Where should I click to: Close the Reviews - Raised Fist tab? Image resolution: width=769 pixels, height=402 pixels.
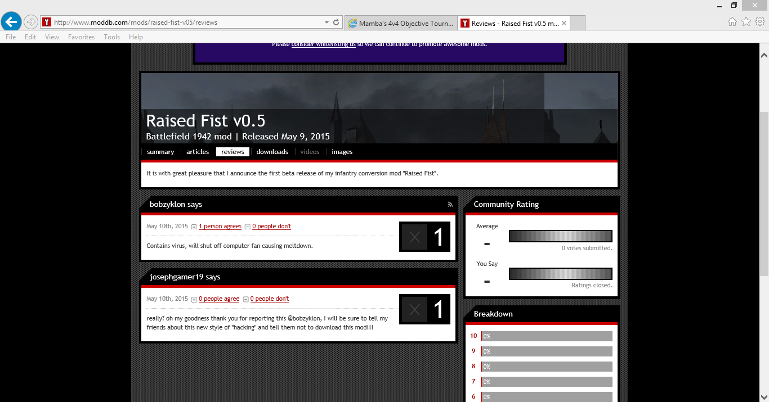tap(565, 23)
